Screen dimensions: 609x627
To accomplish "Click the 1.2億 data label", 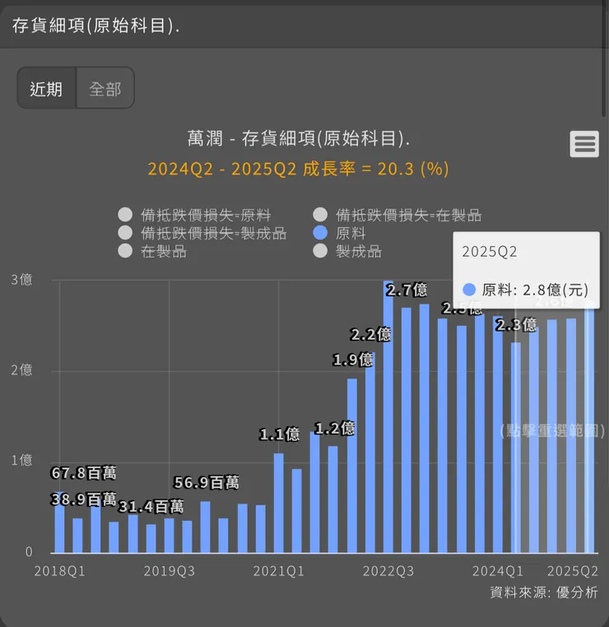I will [x=335, y=429].
